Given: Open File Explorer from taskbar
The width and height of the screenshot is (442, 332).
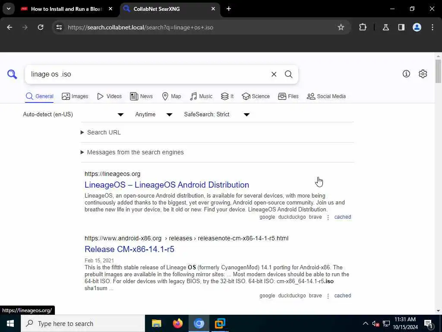Looking at the screenshot, I should (156, 323).
